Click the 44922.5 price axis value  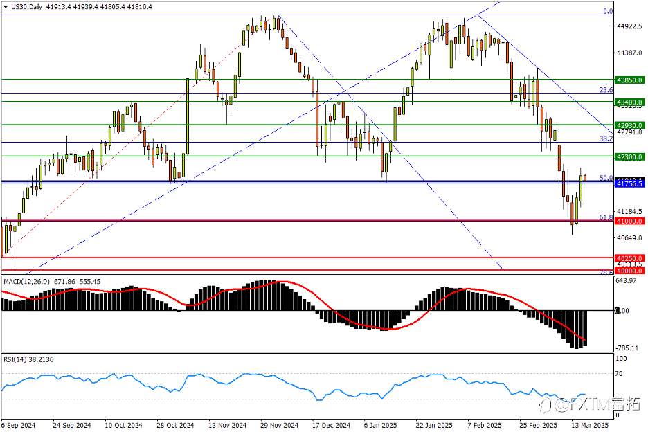coord(629,26)
